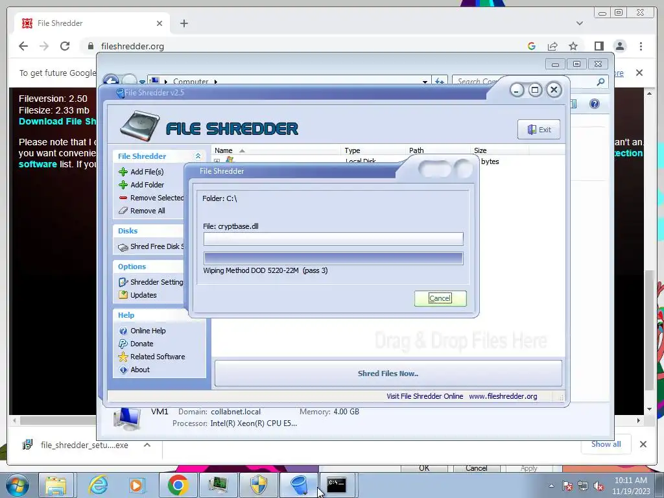Image resolution: width=664 pixels, height=498 pixels.
Task: Click the Remove All eraser icon
Action: [123, 211]
